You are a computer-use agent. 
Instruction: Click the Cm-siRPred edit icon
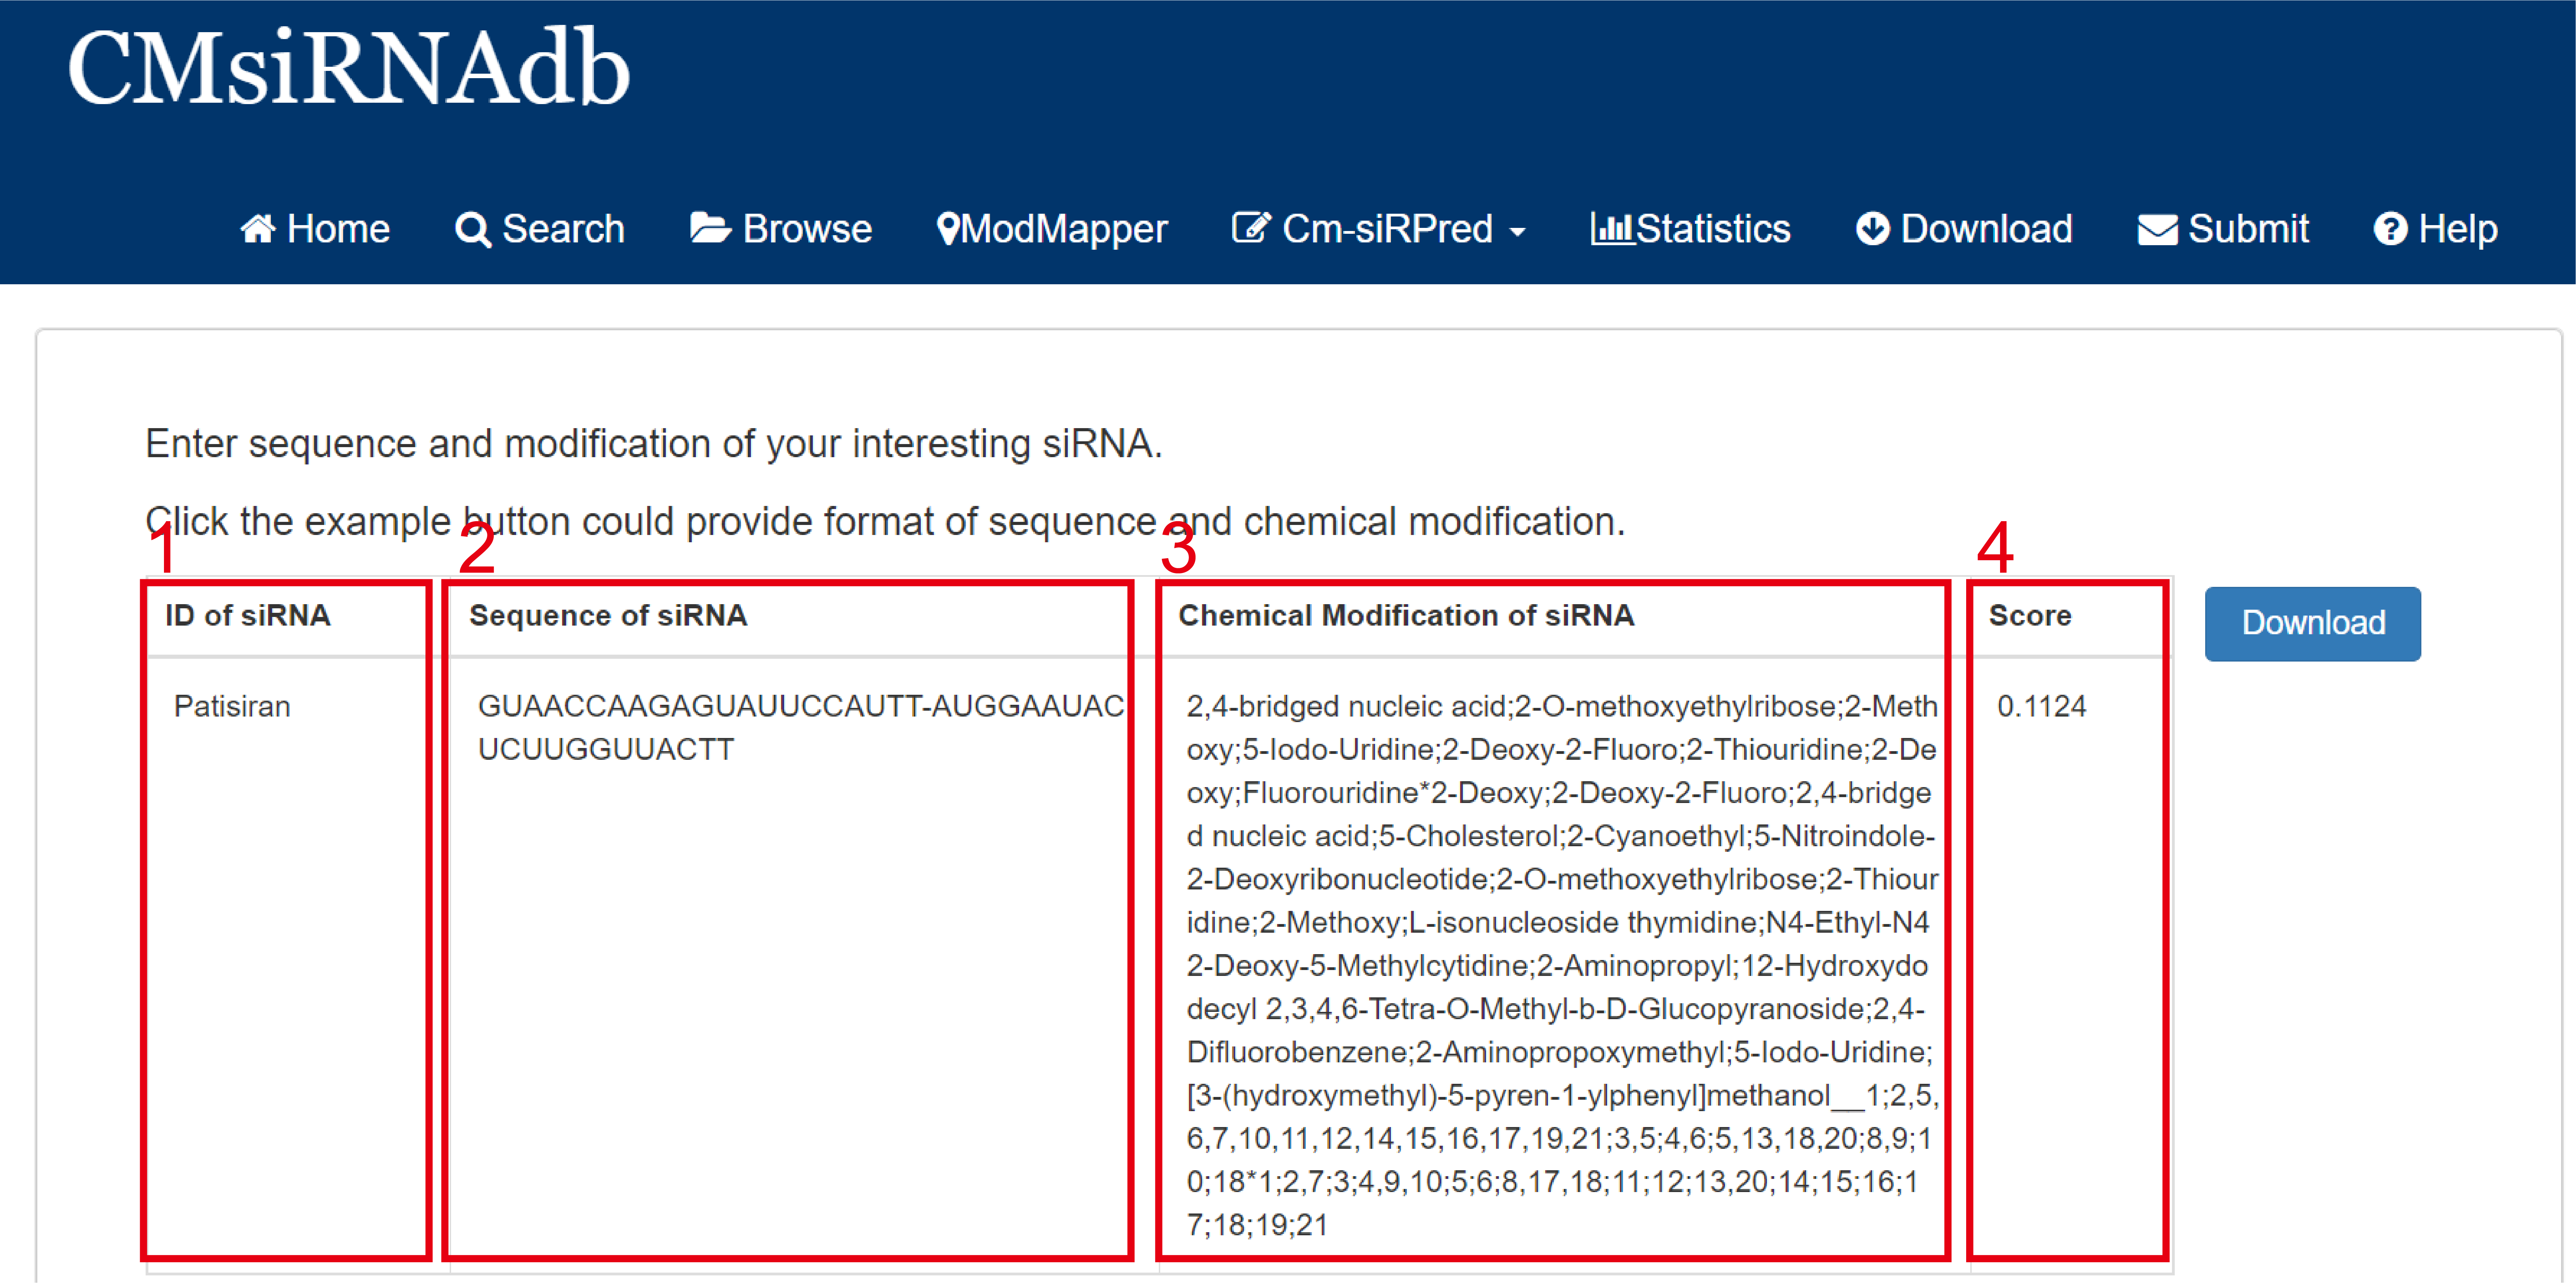(x=1250, y=229)
